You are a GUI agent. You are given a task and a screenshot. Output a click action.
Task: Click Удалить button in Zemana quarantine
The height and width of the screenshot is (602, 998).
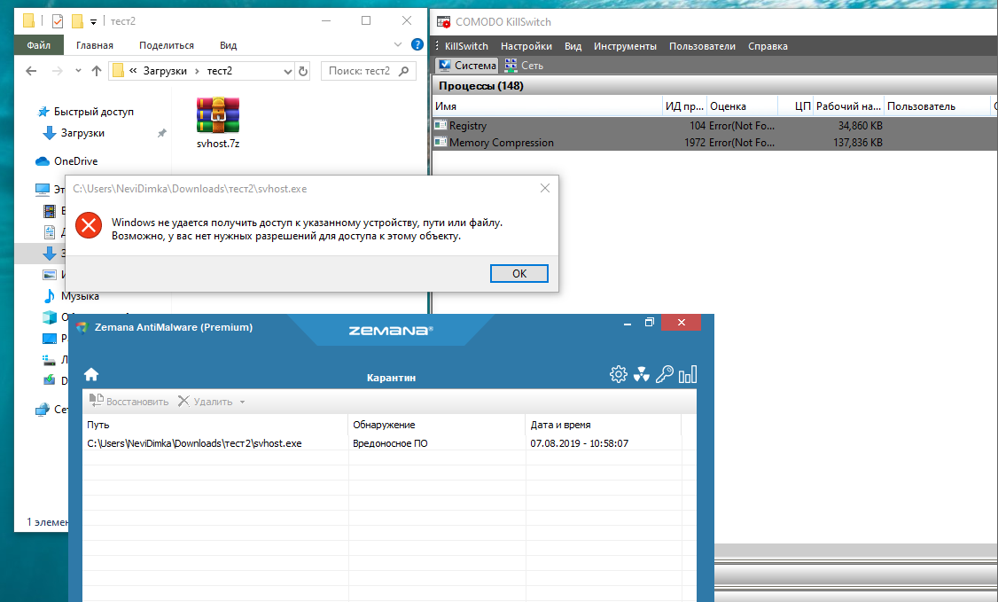[x=206, y=402]
